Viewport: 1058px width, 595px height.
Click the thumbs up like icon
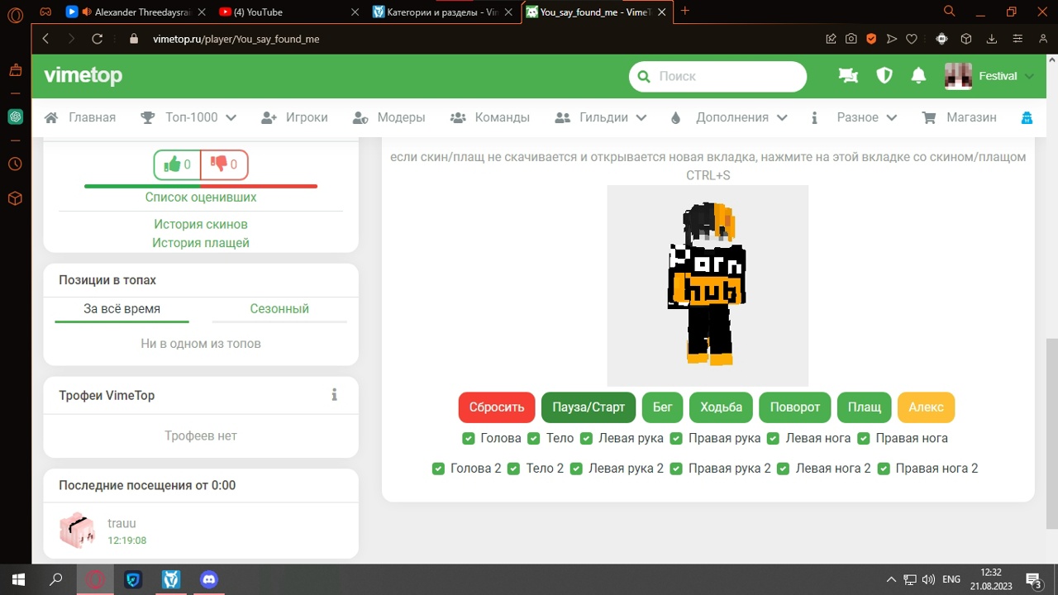[x=173, y=164]
